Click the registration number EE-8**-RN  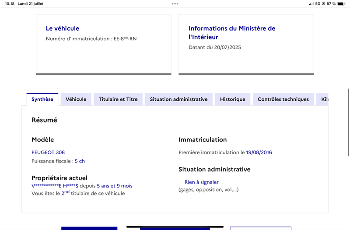pyautogui.click(x=125, y=39)
